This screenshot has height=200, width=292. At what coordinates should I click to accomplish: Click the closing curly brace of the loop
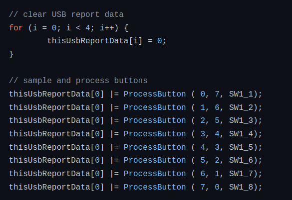coord(11,54)
